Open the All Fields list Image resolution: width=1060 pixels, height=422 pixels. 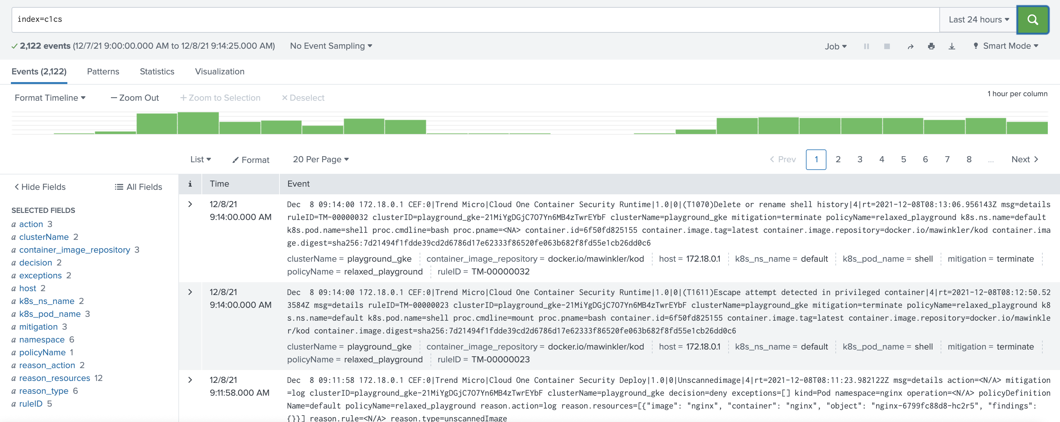tap(138, 187)
